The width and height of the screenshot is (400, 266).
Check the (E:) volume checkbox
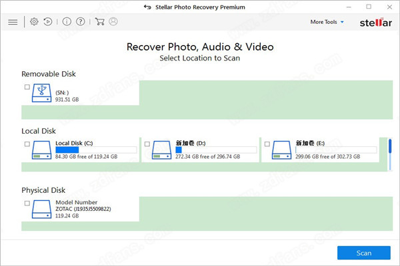[x=267, y=144]
